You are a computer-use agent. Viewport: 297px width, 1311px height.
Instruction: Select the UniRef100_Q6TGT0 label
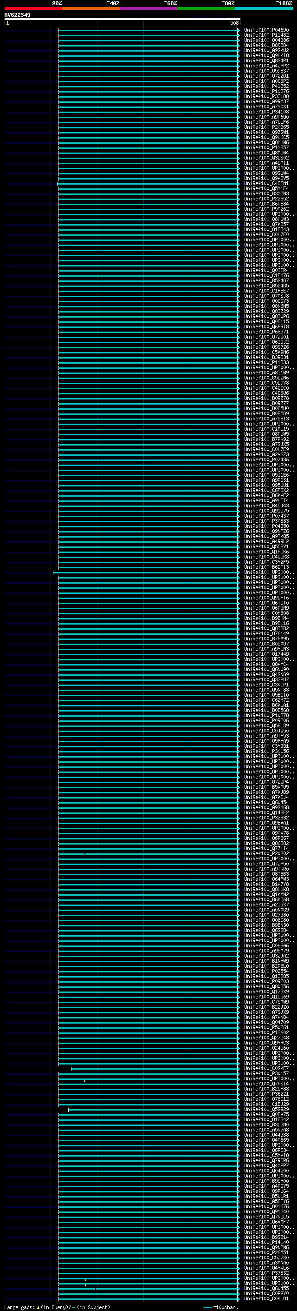(x=266, y=603)
